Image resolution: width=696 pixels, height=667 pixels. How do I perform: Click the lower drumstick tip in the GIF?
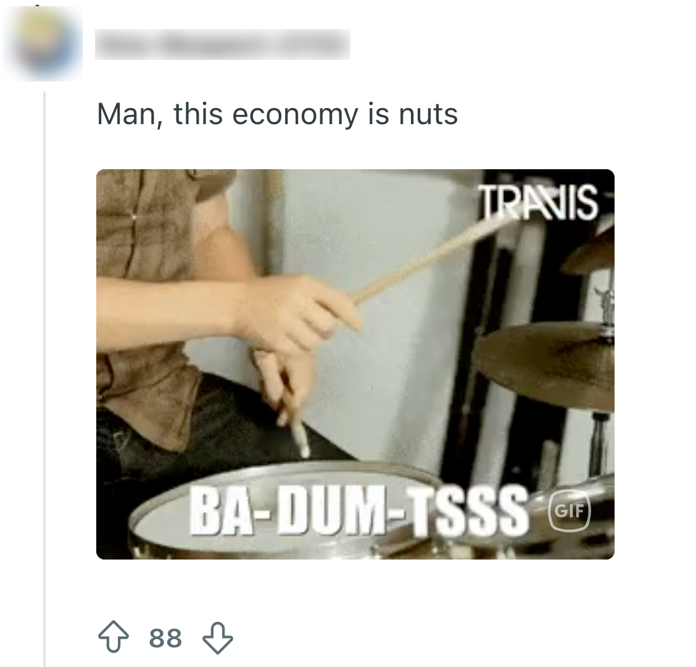tap(301, 440)
